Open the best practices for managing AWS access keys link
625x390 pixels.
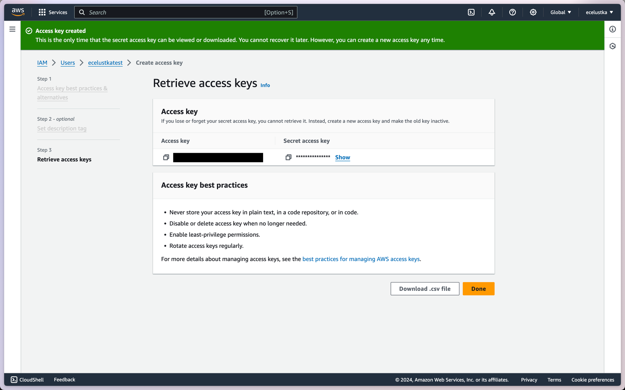pyautogui.click(x=361, y=259)
